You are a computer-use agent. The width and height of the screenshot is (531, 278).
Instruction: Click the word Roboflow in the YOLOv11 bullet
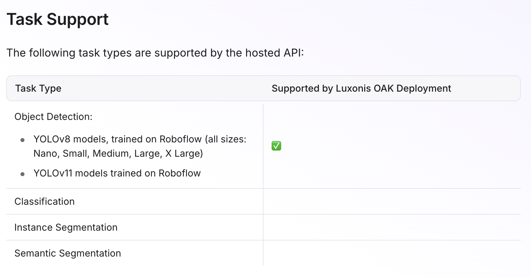[180, 173]
